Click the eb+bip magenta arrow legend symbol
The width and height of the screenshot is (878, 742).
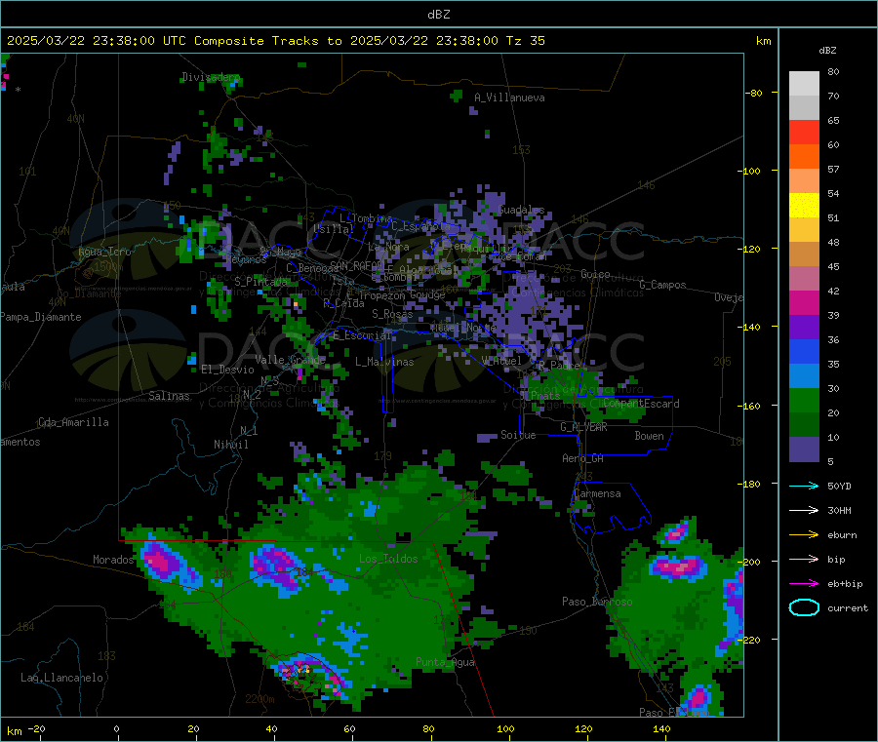tap(804, 584)
